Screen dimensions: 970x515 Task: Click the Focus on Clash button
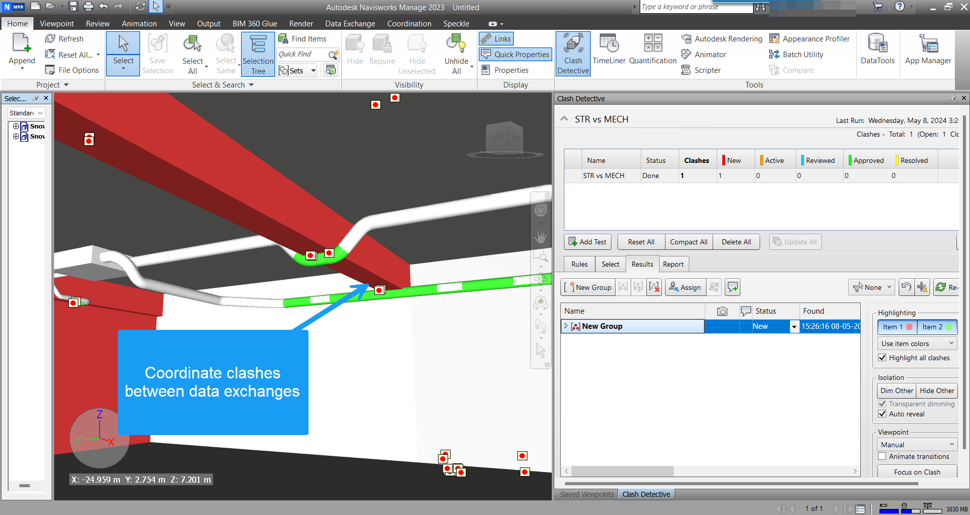(917, 472)
